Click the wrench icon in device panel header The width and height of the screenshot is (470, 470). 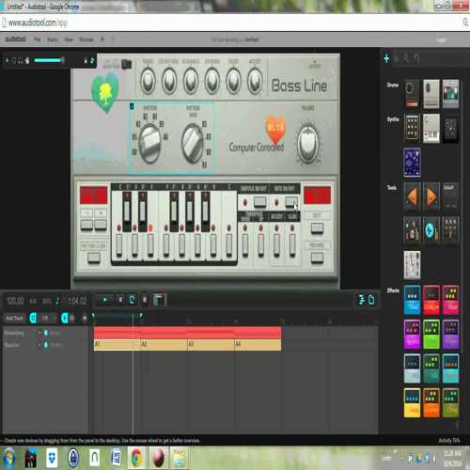point(406,58)
